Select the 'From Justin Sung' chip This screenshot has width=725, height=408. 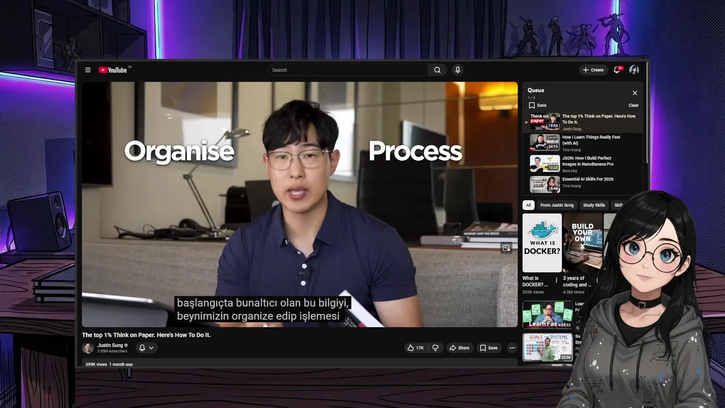coord(557,205)
